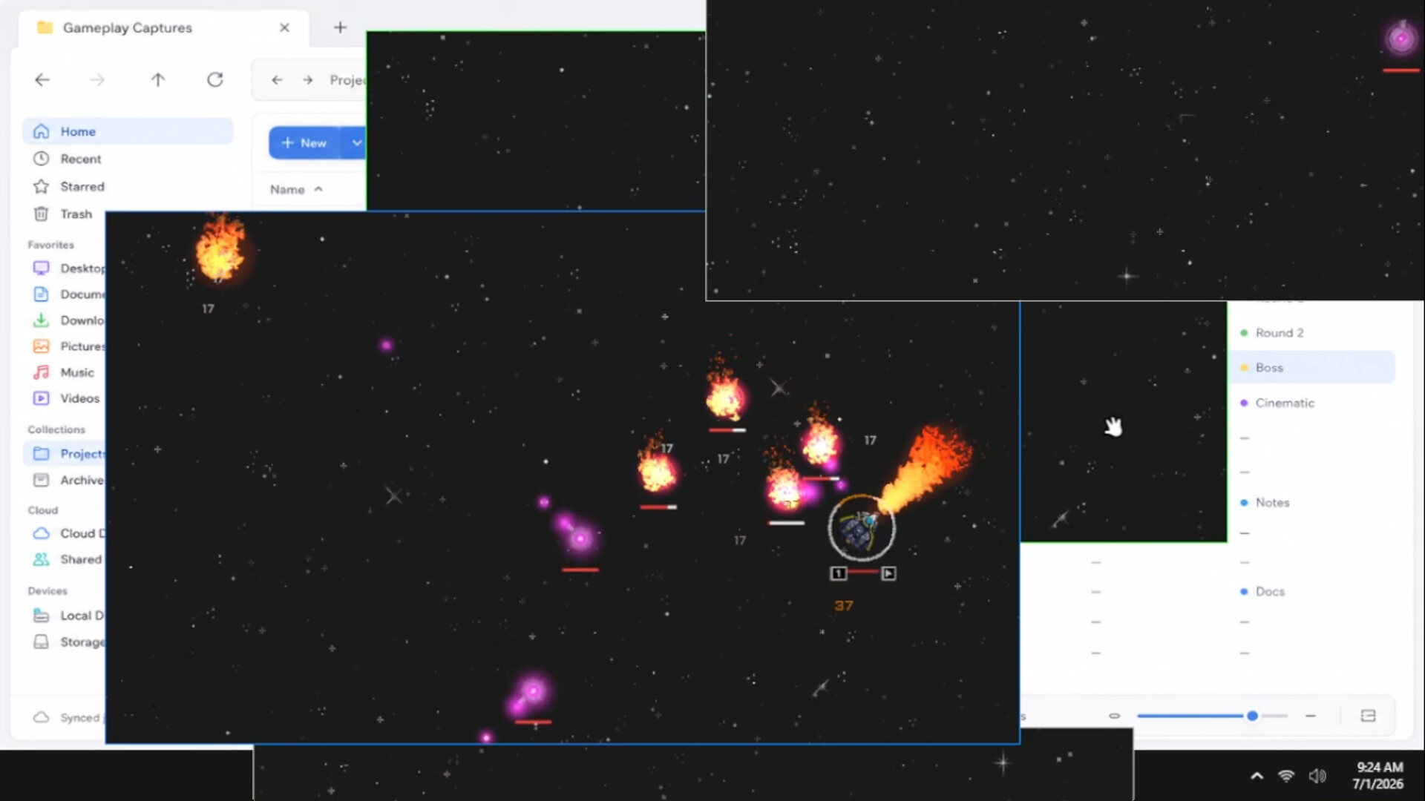Open the Downloads favorite
The image size is (1425, 801).
tap(68, 320)
